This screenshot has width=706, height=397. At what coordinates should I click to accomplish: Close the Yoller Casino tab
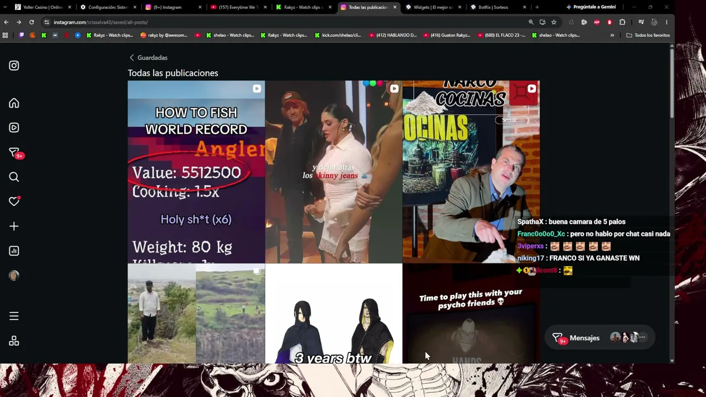point(69,7)
